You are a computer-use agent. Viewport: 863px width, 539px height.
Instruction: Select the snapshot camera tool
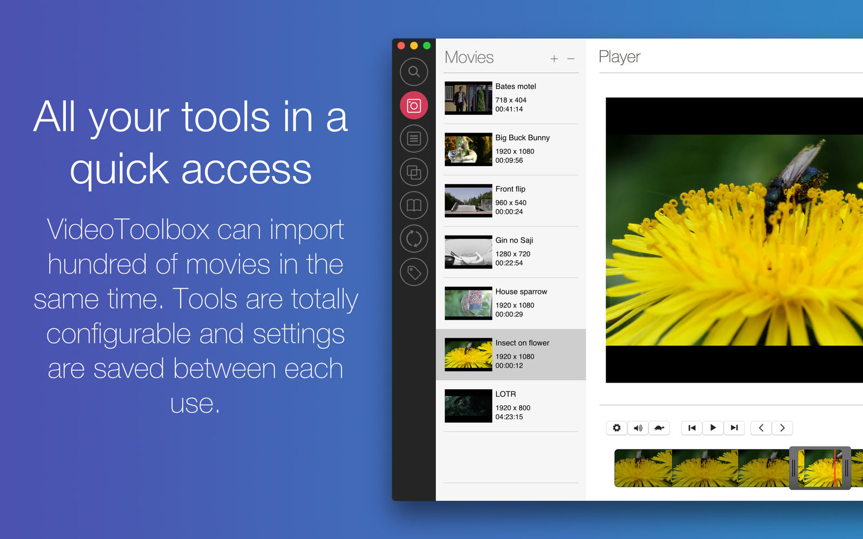pos(414,105)
